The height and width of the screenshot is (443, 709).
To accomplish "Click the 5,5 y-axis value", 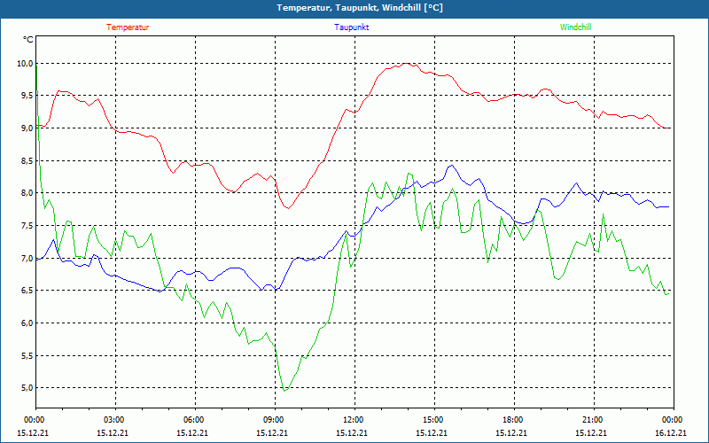I will (x=27, y=355).
